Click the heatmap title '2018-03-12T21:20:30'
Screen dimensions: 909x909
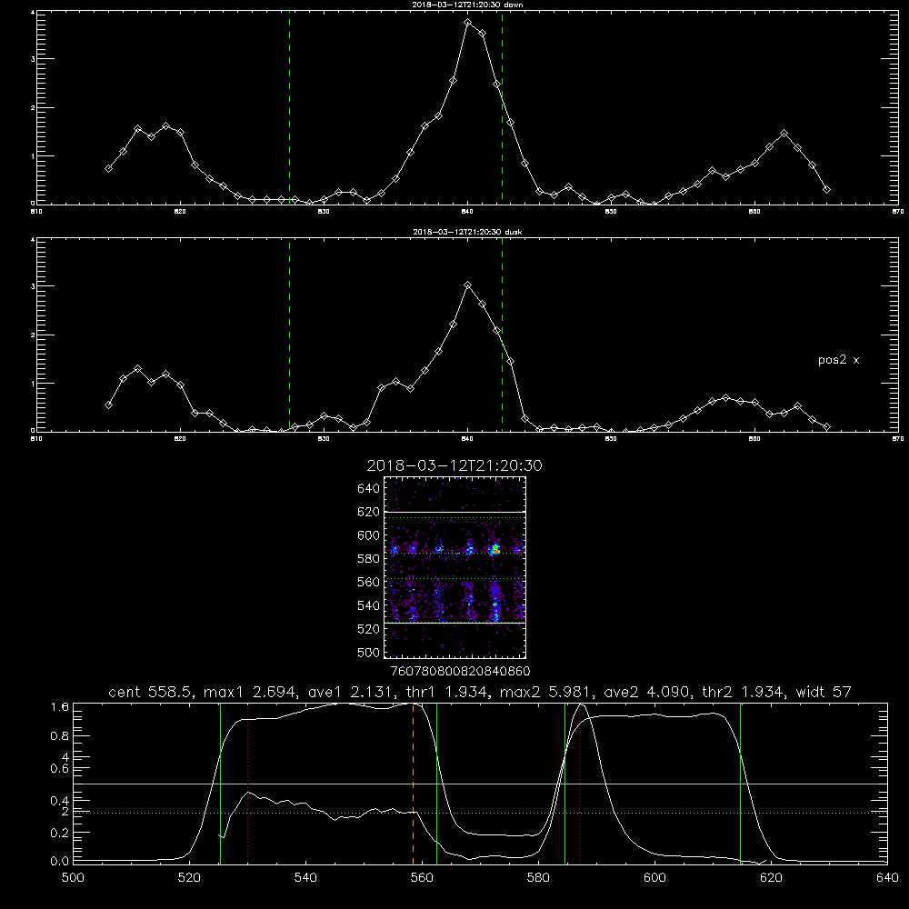click(454, 465)
